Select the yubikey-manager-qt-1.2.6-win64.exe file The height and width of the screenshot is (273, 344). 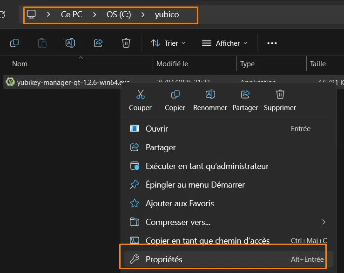pos(73,82)
